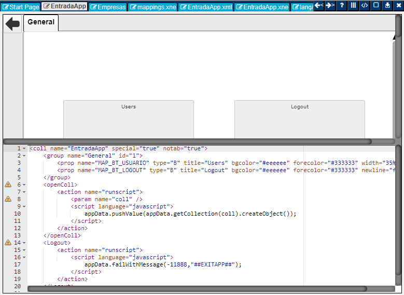The height and width of the screenshot is (295, 404).
Task: Switch to the Start Page tab
Action: (x=21, y=7)
